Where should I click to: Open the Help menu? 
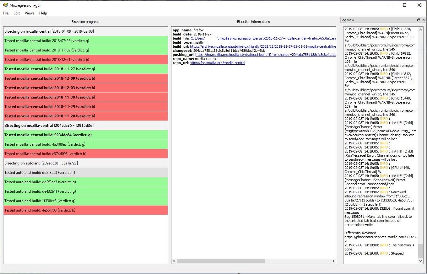click(x=43, y=13)
